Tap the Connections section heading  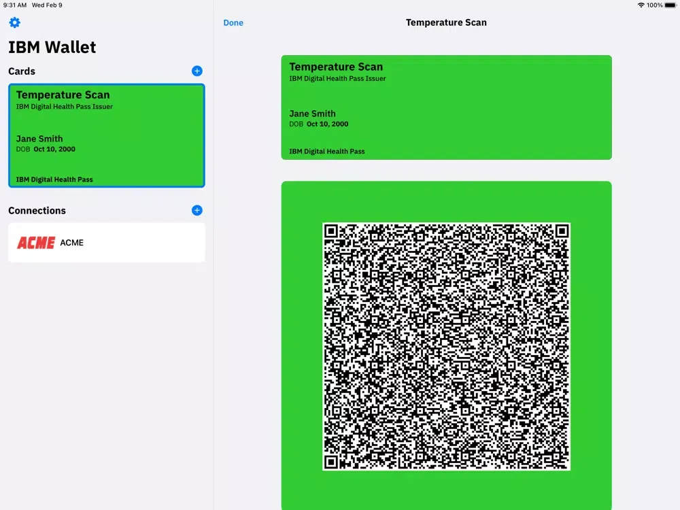[x=37, y=211]
